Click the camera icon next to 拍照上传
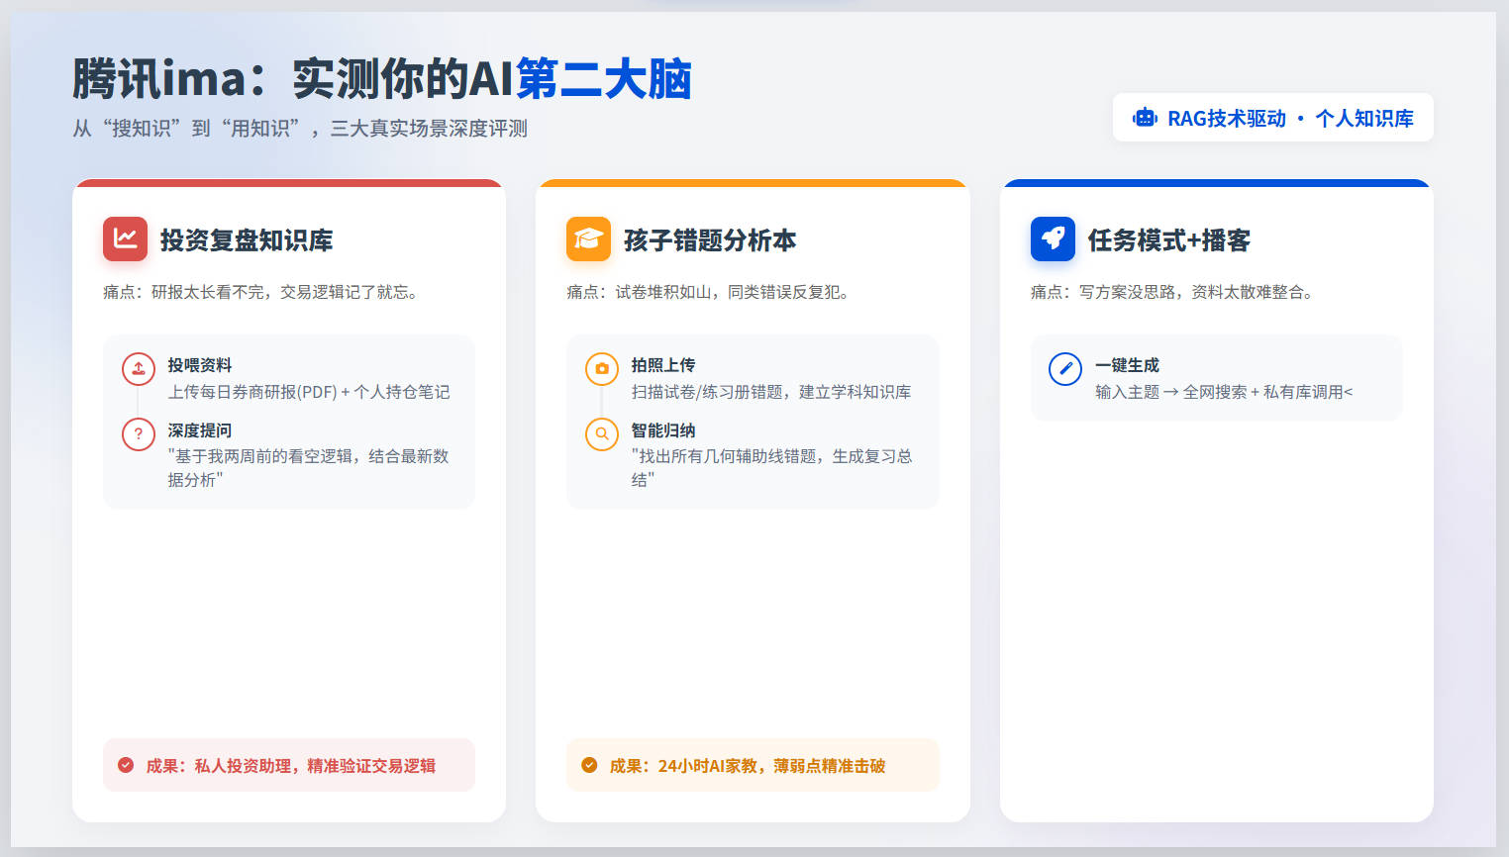1509x857 pixels. (x=602, y=369)
